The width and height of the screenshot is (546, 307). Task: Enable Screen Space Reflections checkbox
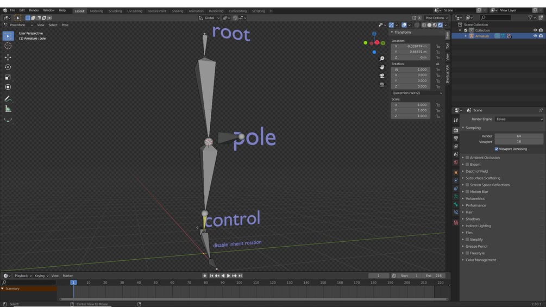(x=467, y=185)
